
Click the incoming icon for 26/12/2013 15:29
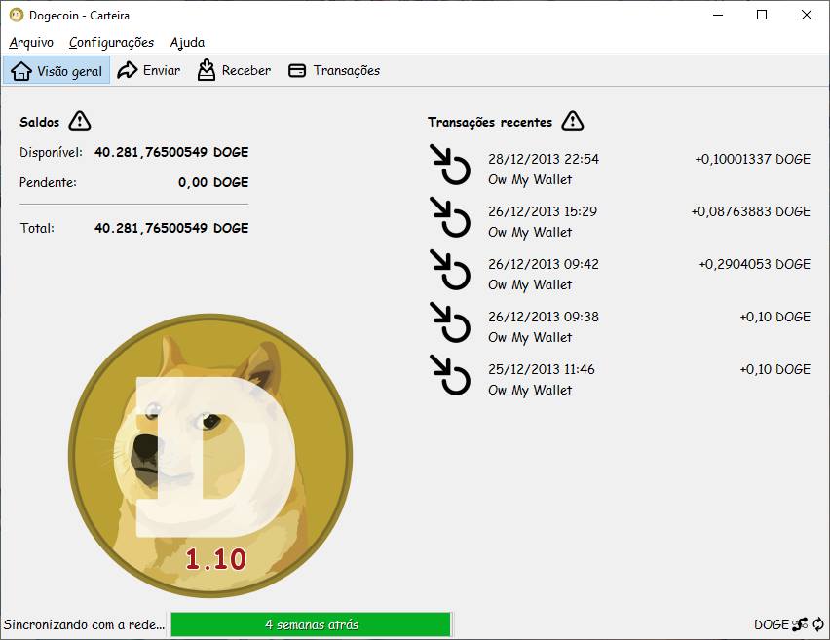(x=450, y=217)
